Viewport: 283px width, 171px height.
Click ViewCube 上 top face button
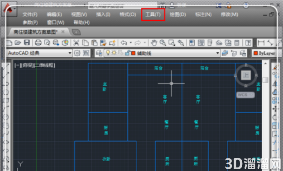click(x=246, y=75)
